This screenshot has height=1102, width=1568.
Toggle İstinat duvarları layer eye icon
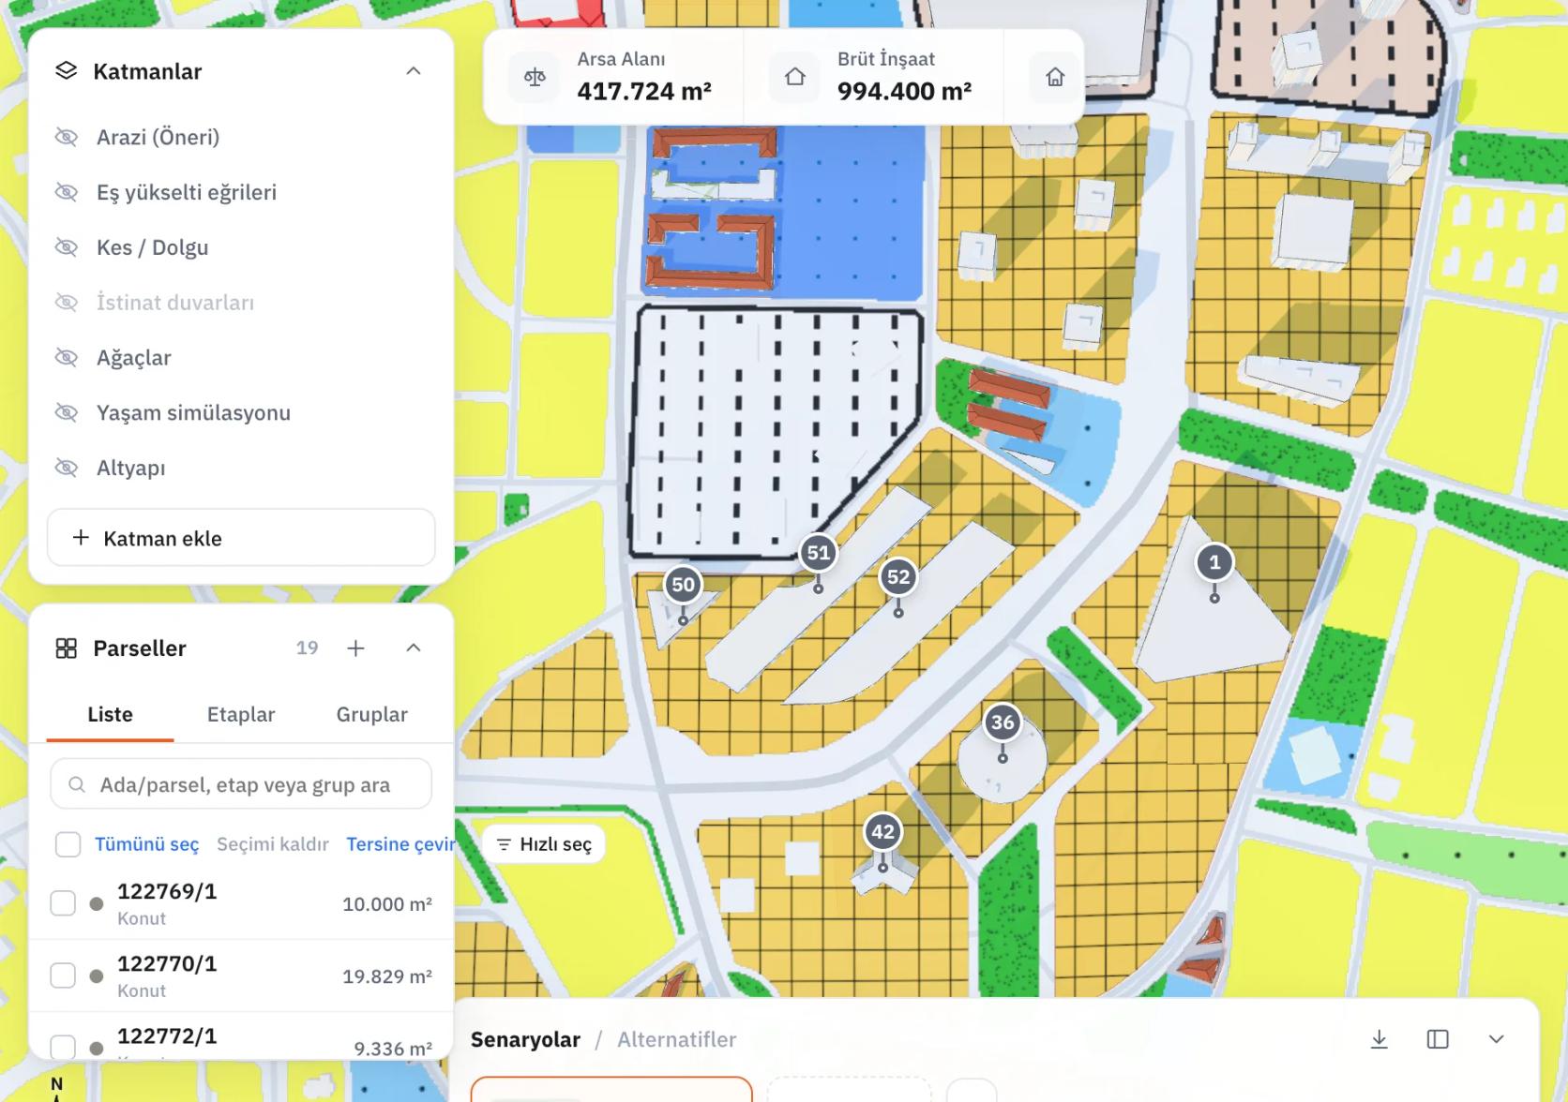tap(66, 302)
